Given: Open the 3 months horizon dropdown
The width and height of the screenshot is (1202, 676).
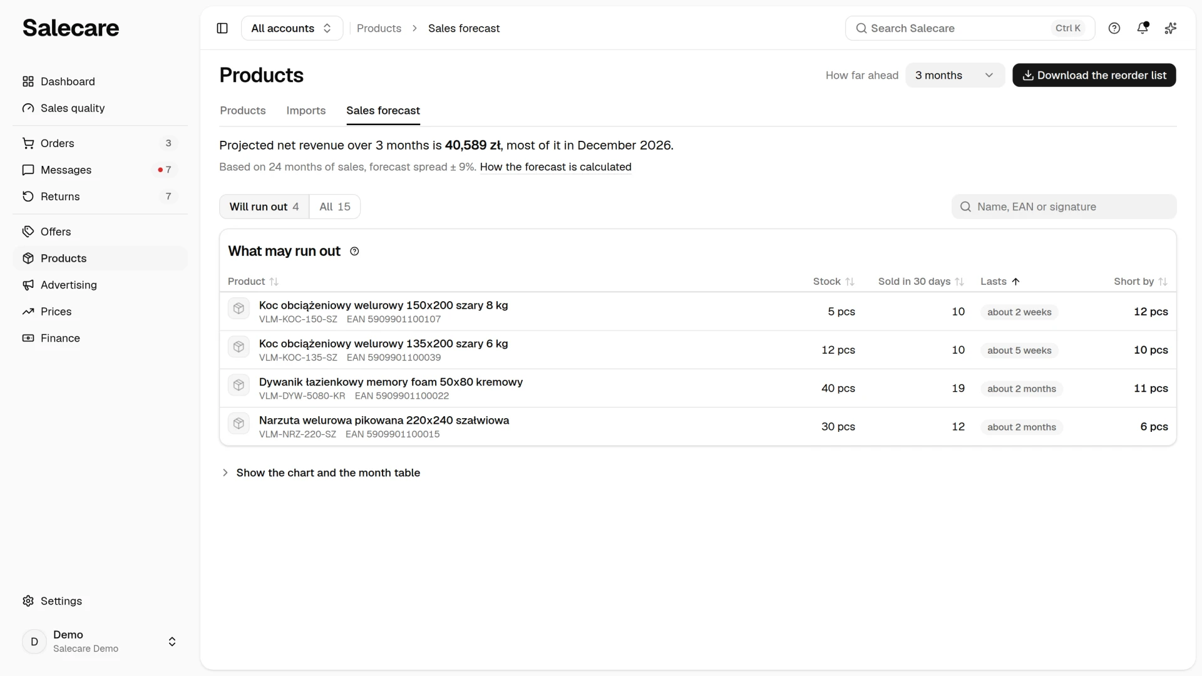Looking at the screenshot, I should 955,75.
